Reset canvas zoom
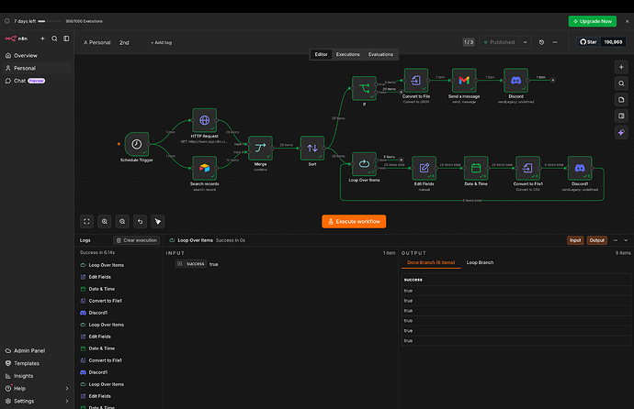This screenshot has height=409, width=634. click(x=140, y=221)
